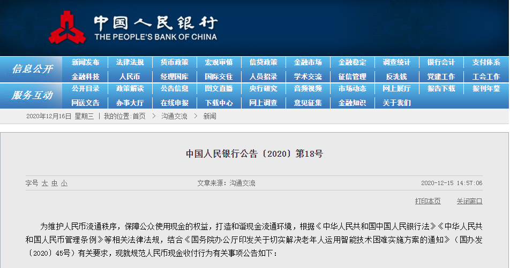
Task: Select 政策解读 menu item
Action: 130,88
